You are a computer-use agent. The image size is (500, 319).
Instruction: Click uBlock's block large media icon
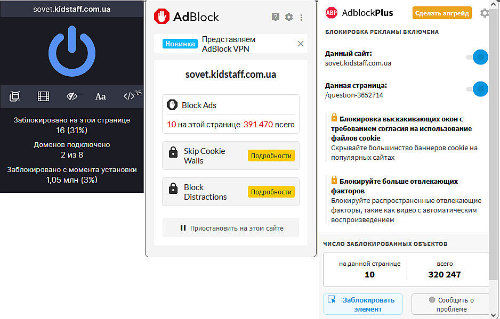43,96
